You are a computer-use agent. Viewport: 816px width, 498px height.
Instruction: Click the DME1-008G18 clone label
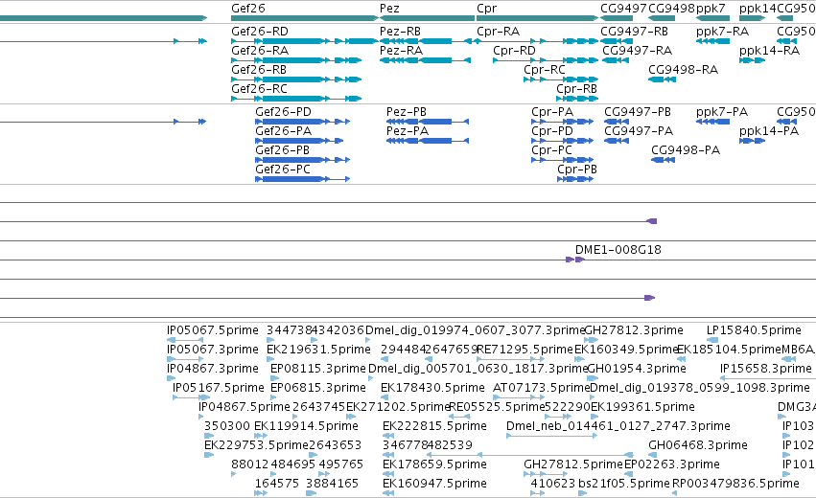tap(618, 250)
